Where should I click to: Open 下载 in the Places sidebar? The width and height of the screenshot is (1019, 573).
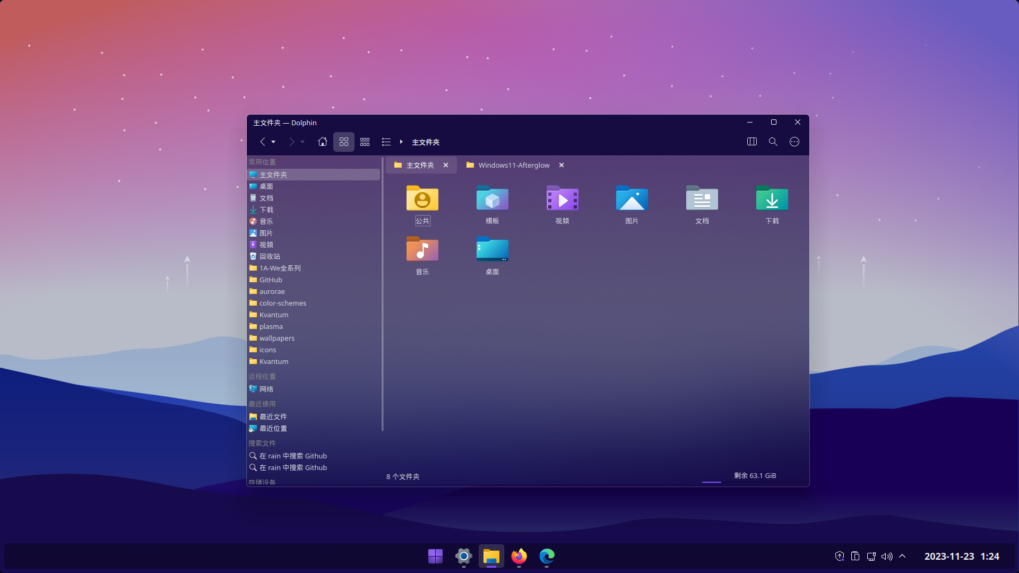tap(314, 210)
